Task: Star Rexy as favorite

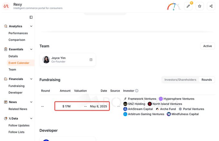Action: 200,6
